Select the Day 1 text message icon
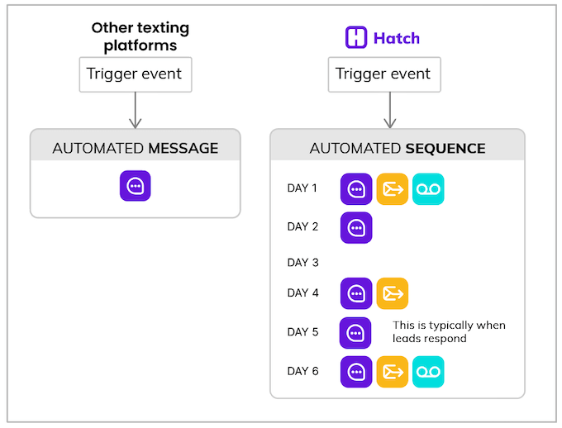The image size is (562, 428). click(x=356, y=189)
